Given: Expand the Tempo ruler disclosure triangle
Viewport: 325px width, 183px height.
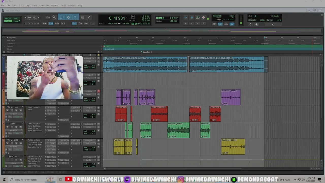Looking at the screenshot, I should [4, 46].
